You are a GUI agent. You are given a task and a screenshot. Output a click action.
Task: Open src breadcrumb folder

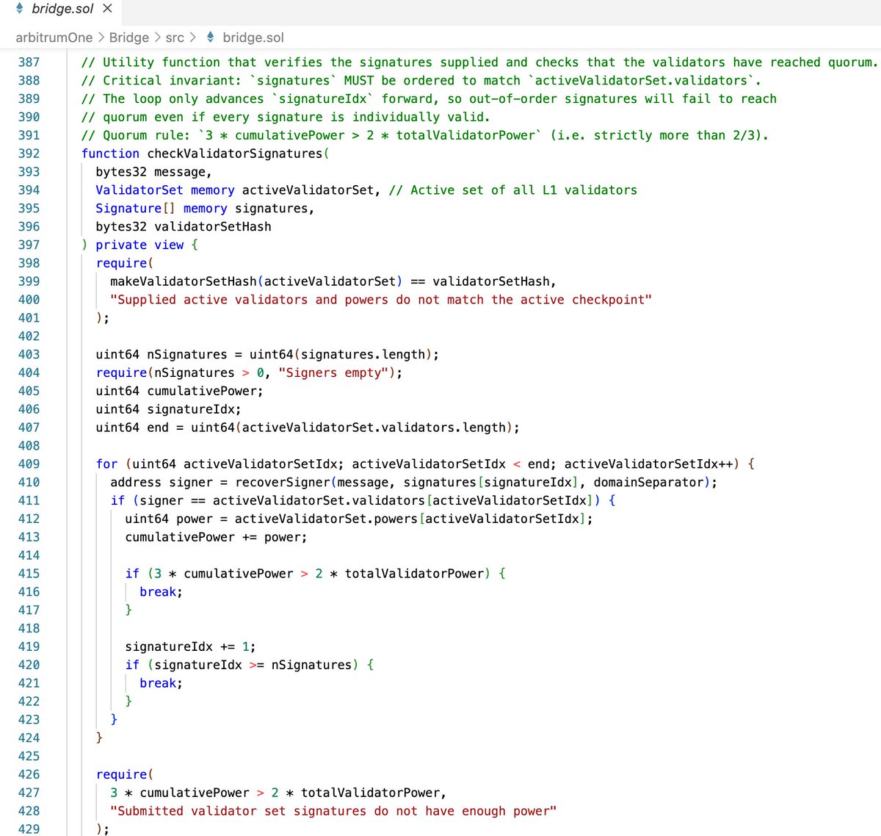[175, 37]
